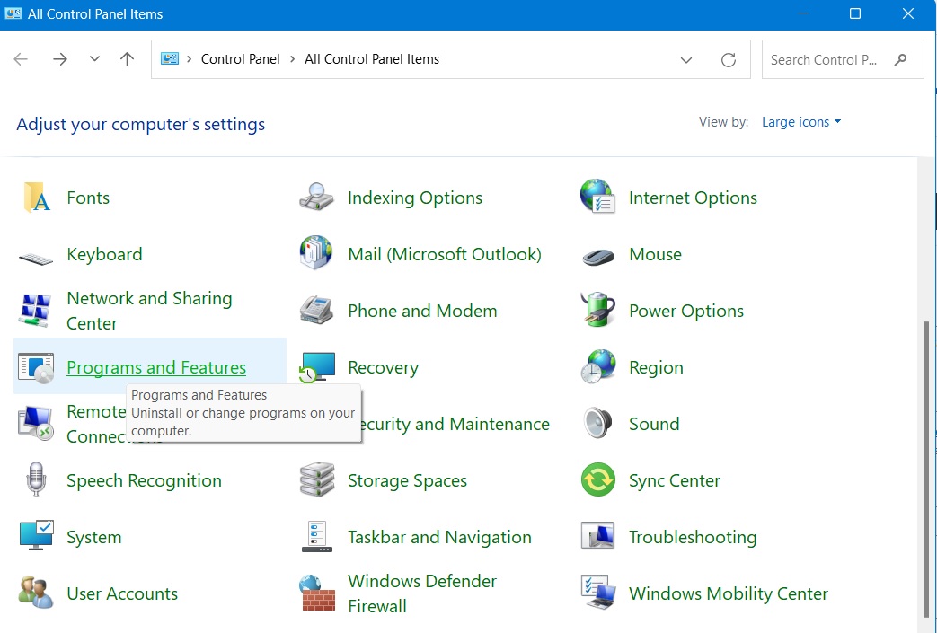Open the recent locations chevron next to forward arrow
This screenshot has width=937, height=633.
point(94,59)
